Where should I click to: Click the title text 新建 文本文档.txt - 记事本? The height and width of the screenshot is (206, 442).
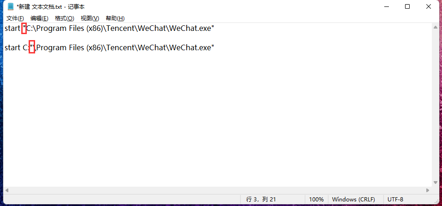pos(51,7)
